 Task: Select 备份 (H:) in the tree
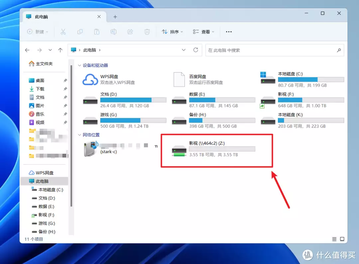coord(44,232)
